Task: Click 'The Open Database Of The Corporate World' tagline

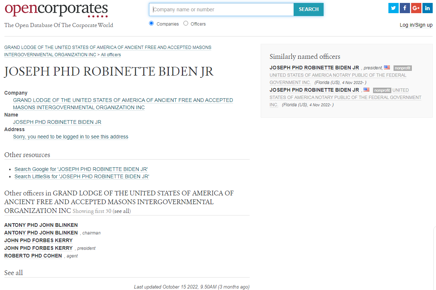Action: point(59,25)
